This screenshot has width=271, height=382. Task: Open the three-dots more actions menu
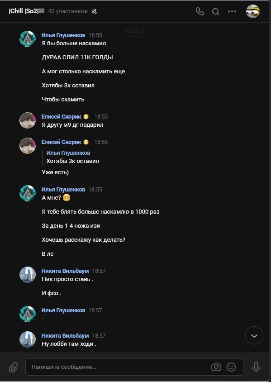232,11
